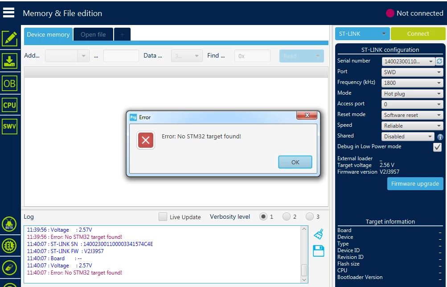Click the log scrollbar thumb

(x=304, y=270)
